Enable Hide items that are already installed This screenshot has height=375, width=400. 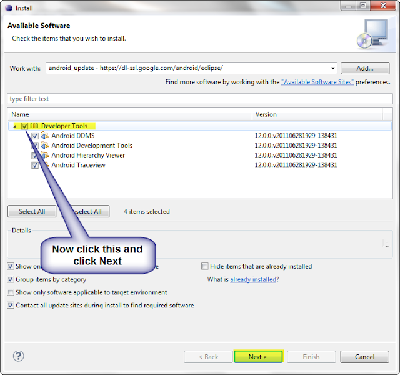click(x=205, y=266)
